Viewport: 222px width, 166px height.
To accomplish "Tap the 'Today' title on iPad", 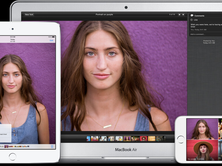I will point(13,40).
